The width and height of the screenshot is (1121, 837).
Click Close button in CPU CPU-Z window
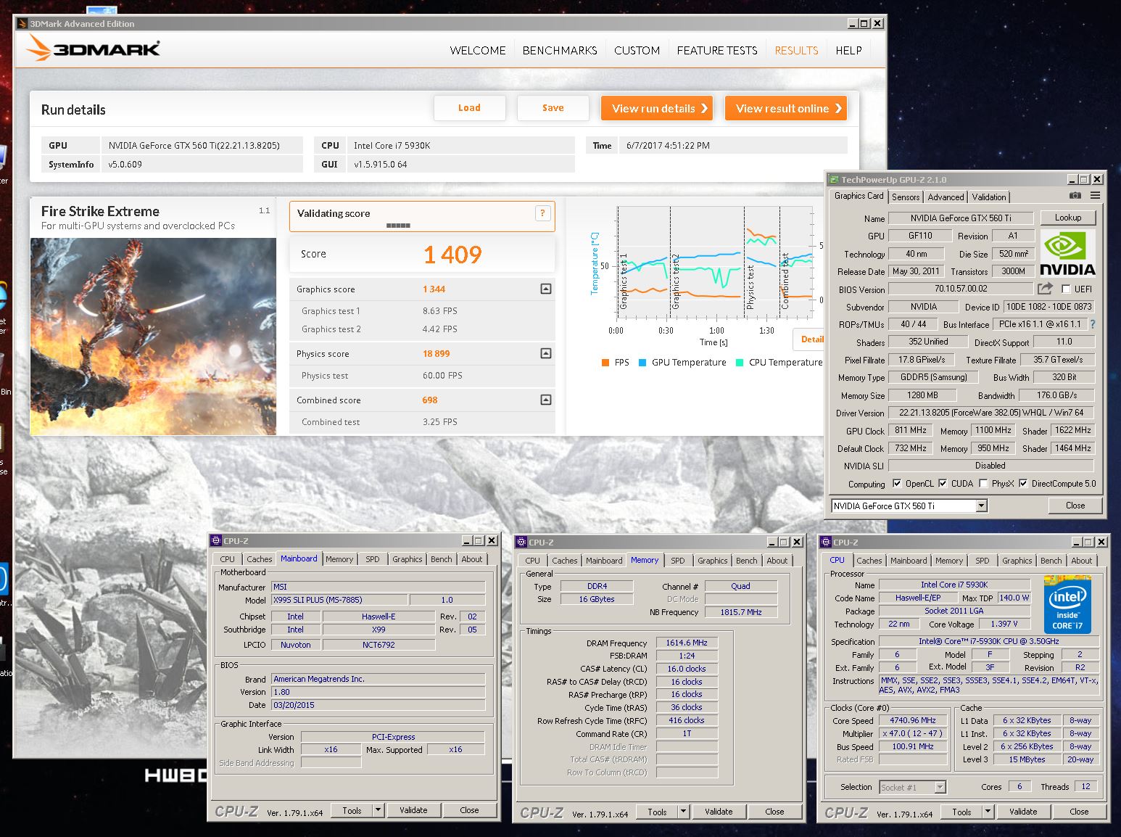(1079, 812)
